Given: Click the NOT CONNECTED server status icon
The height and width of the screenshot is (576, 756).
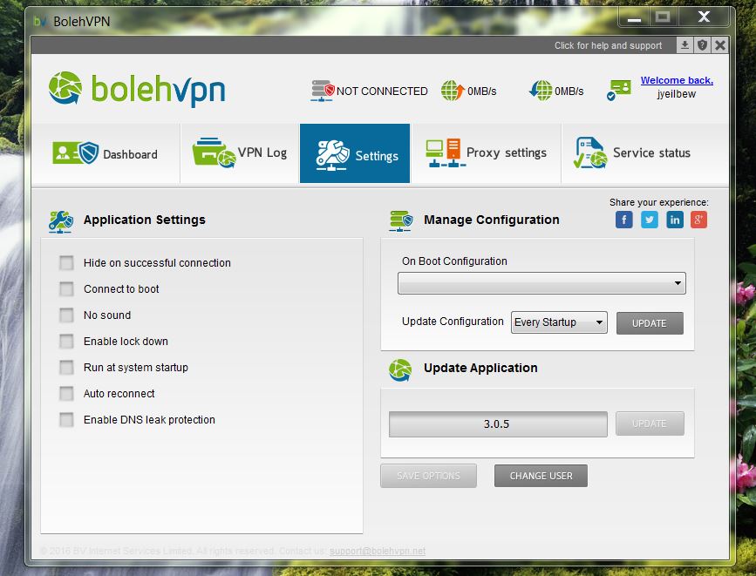Looking at the screenshot, I should [323, 91].
